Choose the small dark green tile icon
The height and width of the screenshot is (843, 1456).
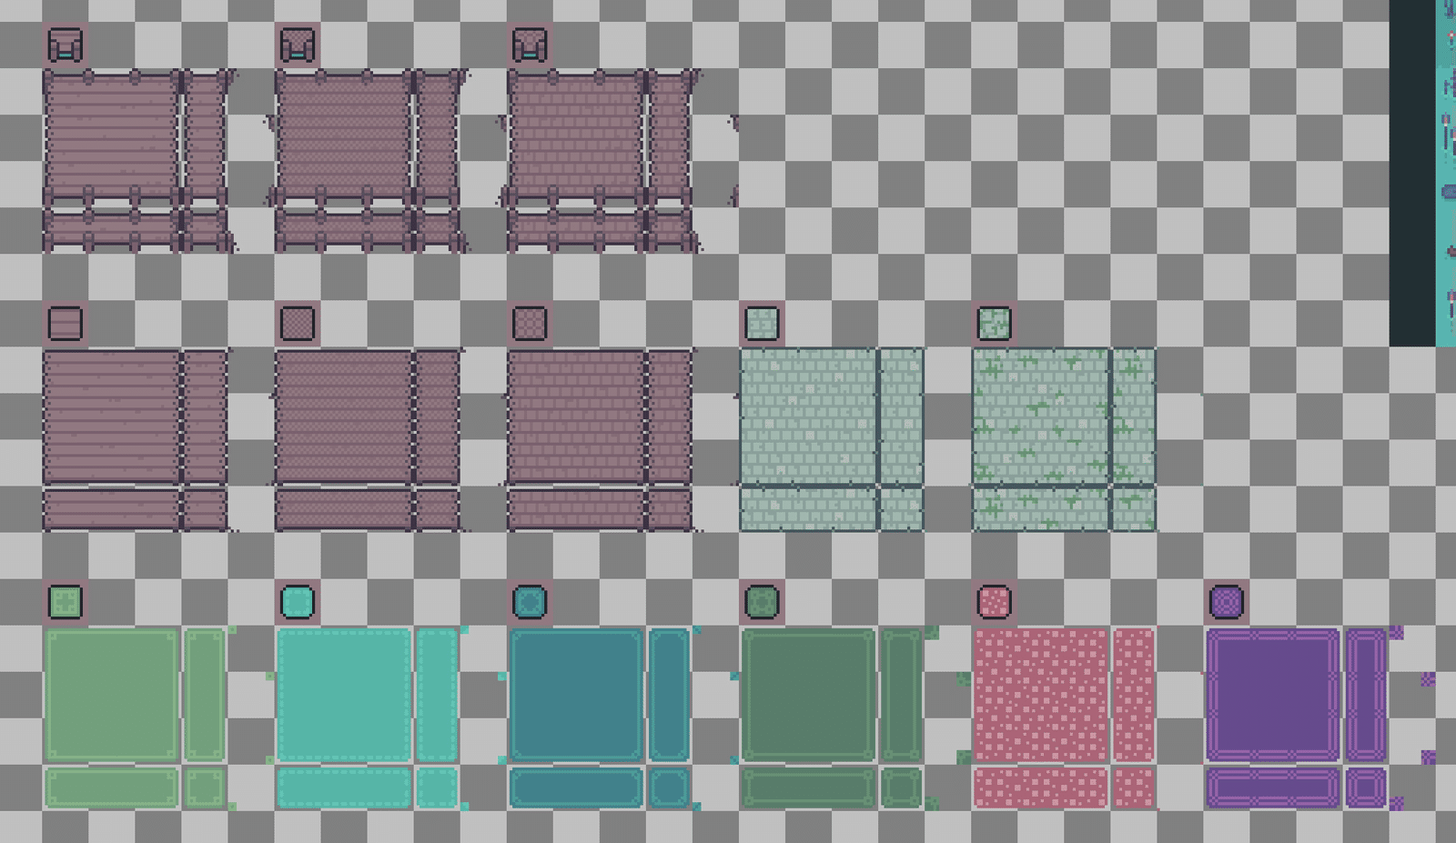(x=762, y=602)
